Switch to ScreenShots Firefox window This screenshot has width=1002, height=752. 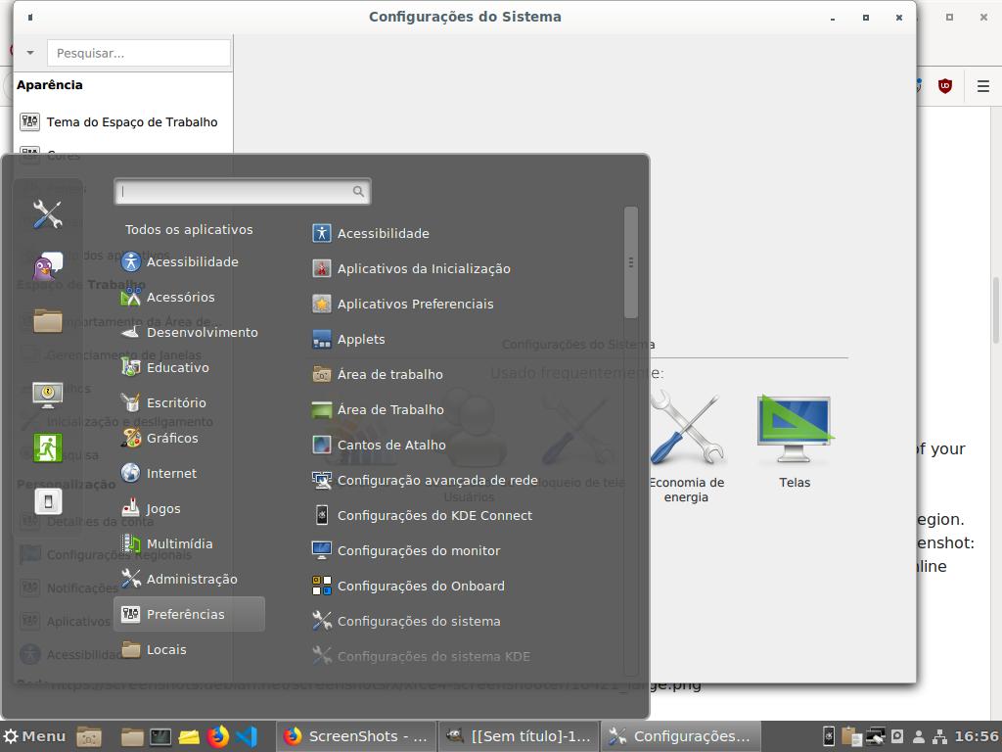(x=356, y=736)
